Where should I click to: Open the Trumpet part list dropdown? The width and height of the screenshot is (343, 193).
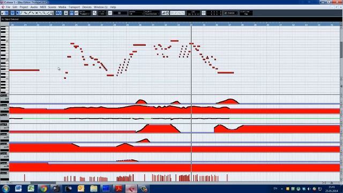pos(85,13)
